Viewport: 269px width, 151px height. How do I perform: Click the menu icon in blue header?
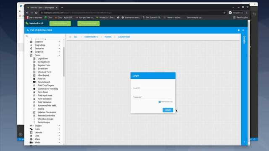coord(243,30)
